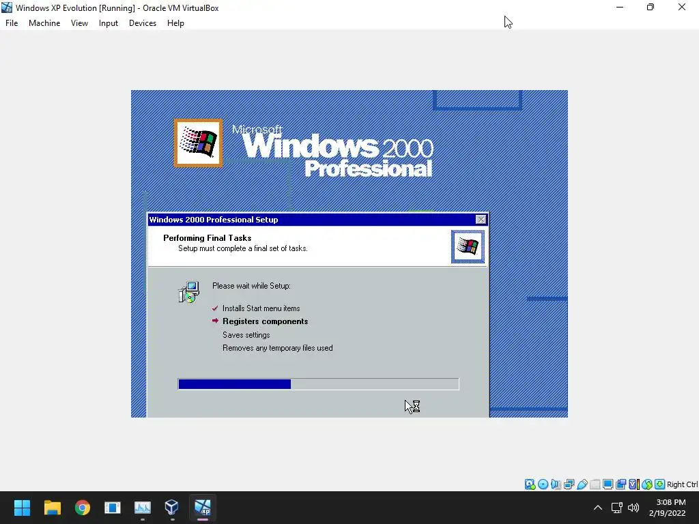This screenshot has height=524, width=699.
Task: Click the computer and CD setup icon
Action: pyautogui.click(x=188, y=292)
